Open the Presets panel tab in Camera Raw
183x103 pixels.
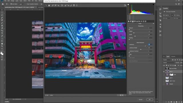(x=146, y=21)
